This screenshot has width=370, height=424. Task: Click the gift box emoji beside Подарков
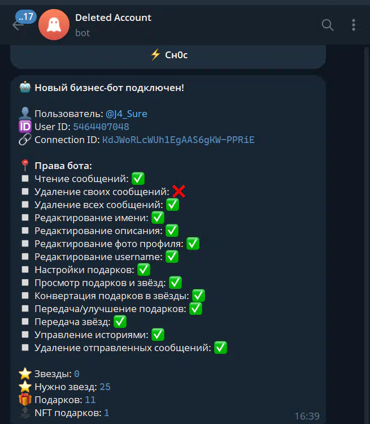[25, 399]
